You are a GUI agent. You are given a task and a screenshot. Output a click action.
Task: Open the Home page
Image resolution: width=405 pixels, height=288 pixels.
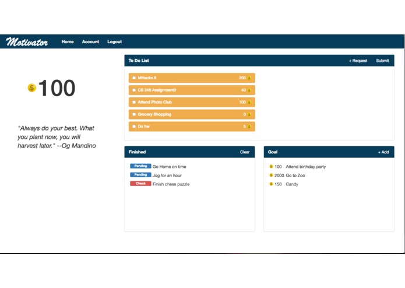click(68, 41)
